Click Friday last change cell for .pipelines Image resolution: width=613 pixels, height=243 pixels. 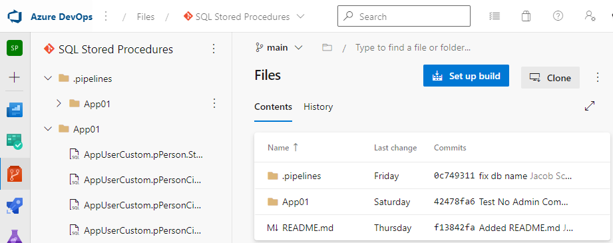pyautogui.click(x=386, y=176)
